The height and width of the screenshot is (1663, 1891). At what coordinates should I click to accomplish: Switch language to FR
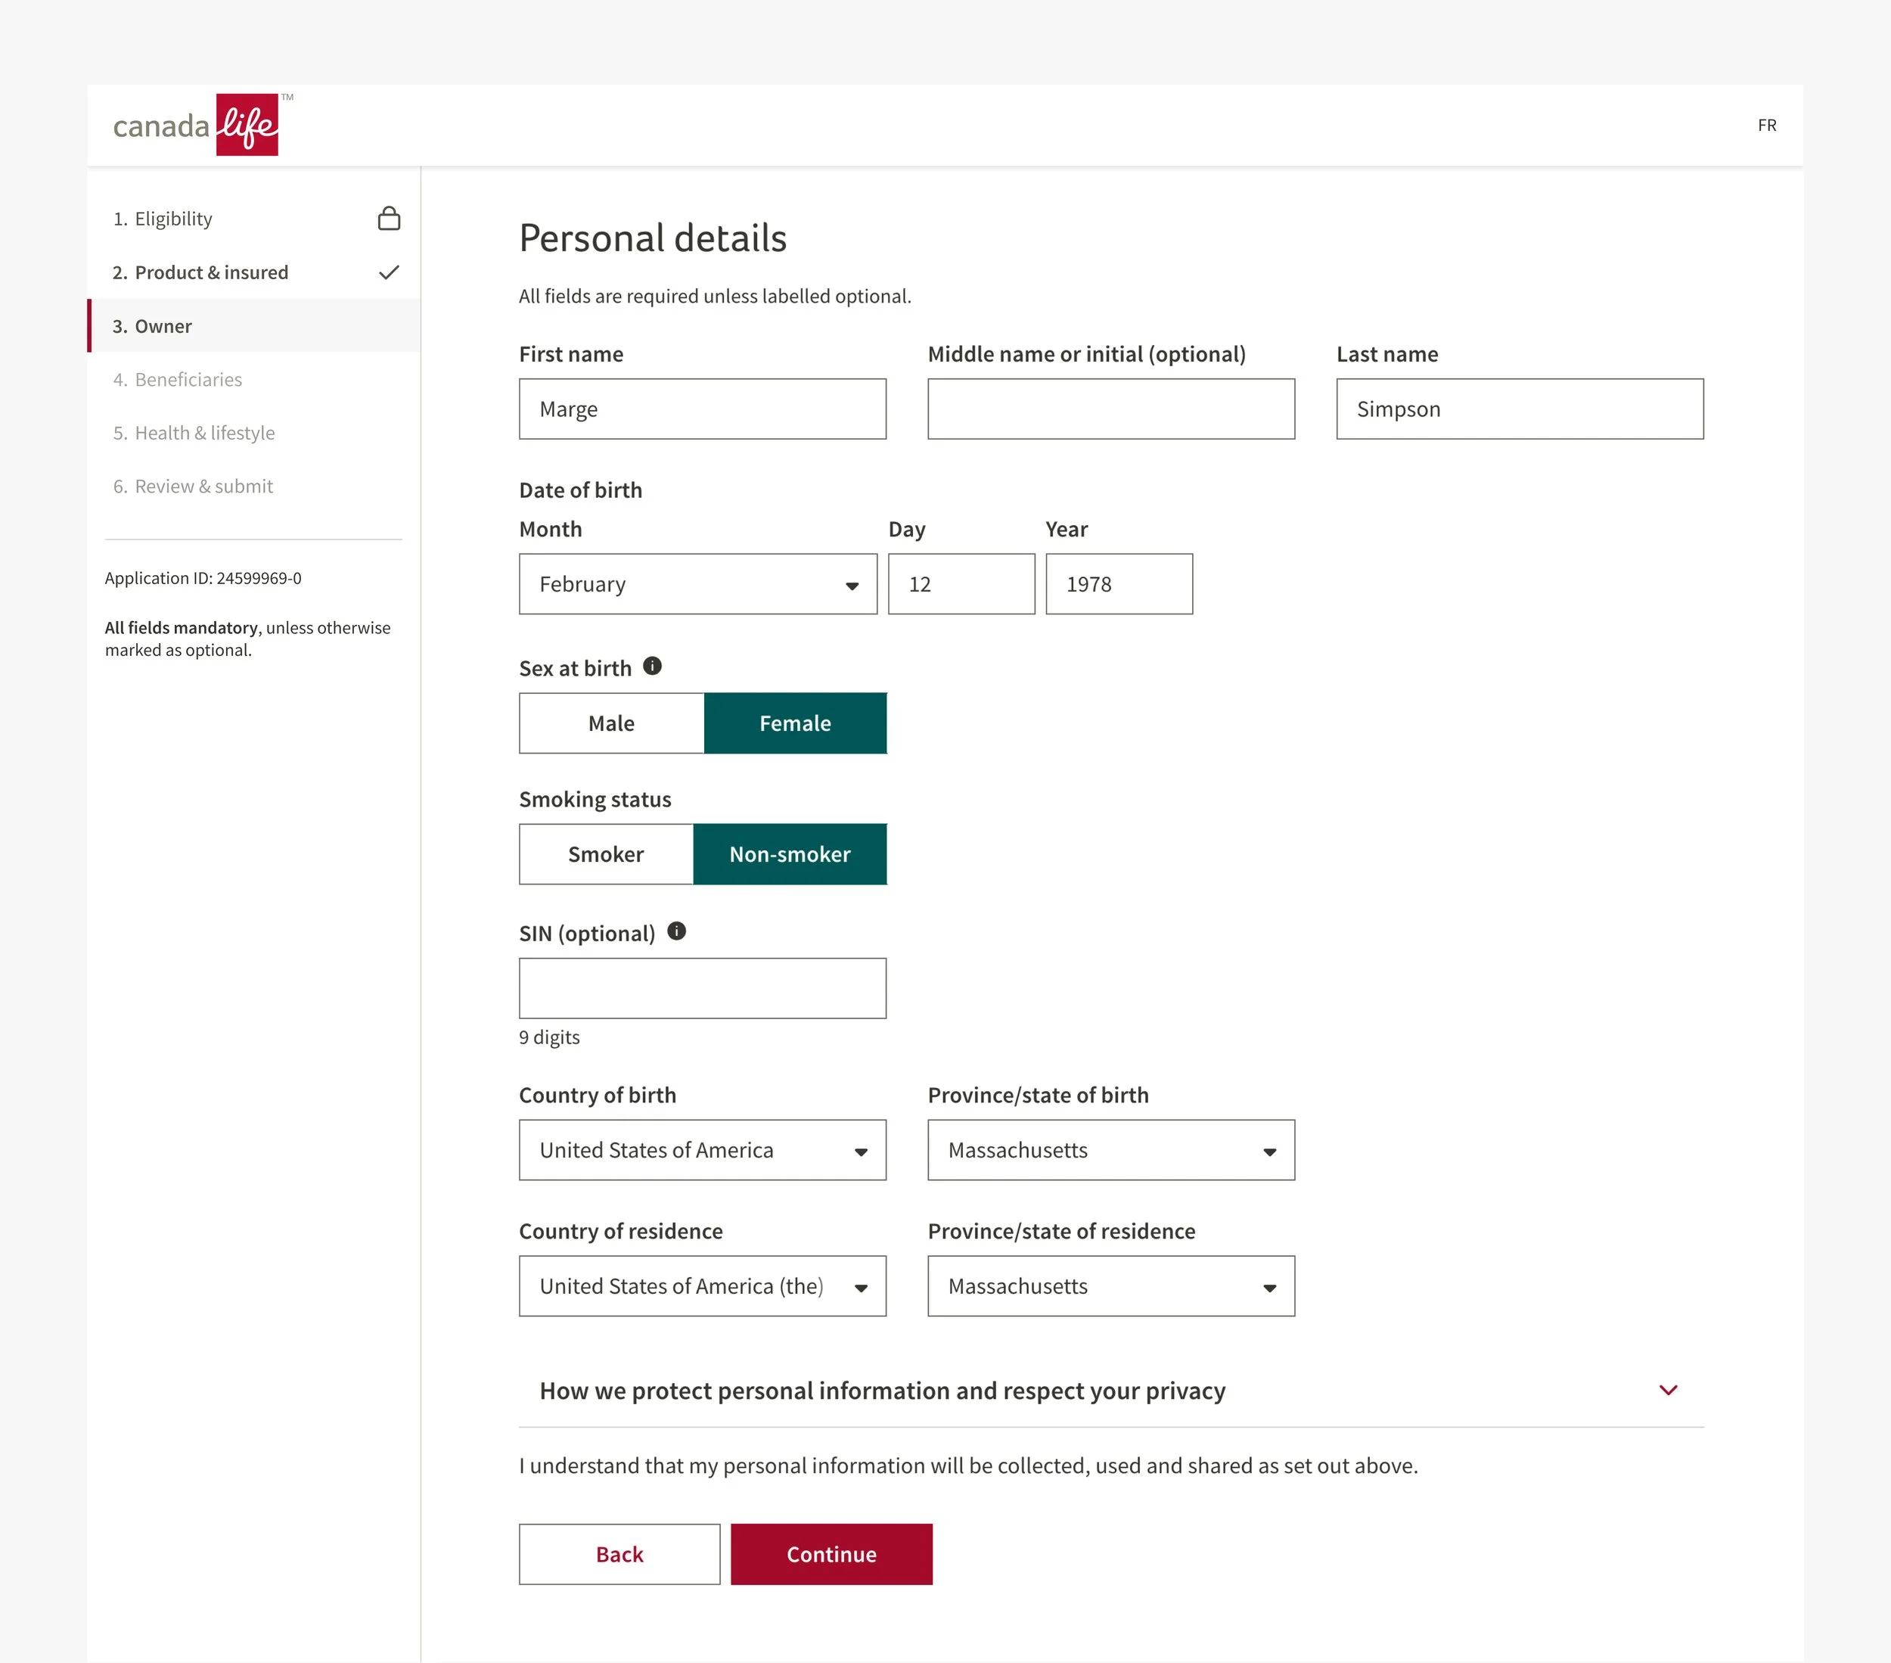(x=1766, y=125)
